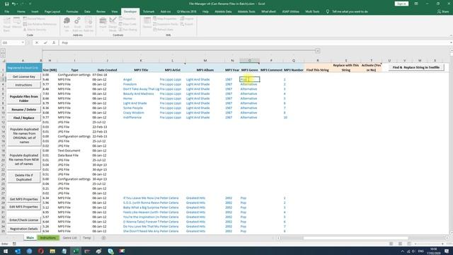Add a new sheet with the plus icon
Image resolution: width=453 pixels, height=255 pixels.
[103, 238]
